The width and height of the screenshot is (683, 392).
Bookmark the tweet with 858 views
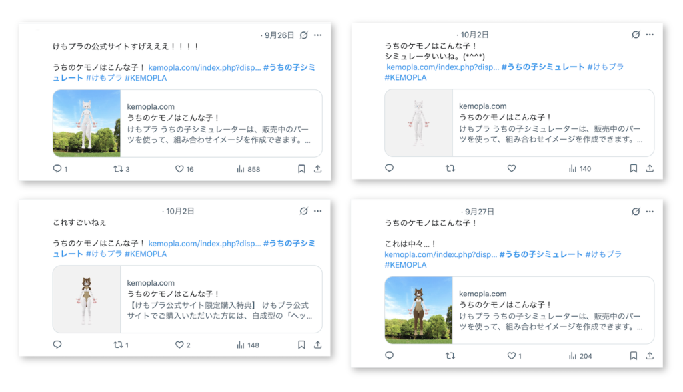pyautogui.click(x=301, y=169)
